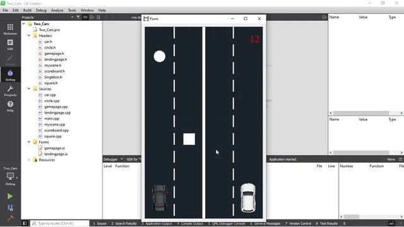Build the project with the hammer icon
The image size is (404, 227).
10,218
